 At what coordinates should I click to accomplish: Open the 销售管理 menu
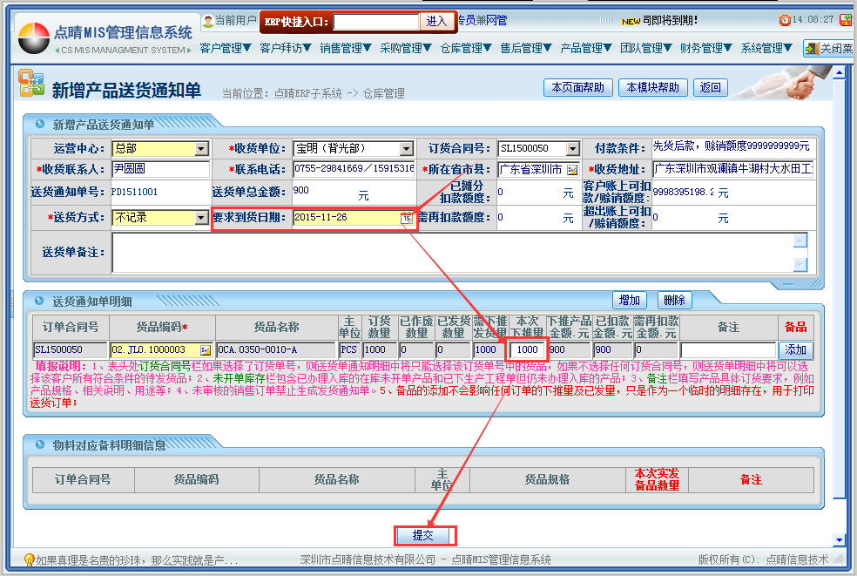[346, 49]
